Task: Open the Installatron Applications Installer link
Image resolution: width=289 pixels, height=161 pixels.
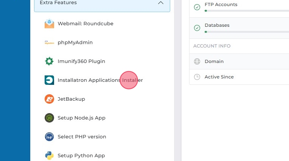Action: 100,80
